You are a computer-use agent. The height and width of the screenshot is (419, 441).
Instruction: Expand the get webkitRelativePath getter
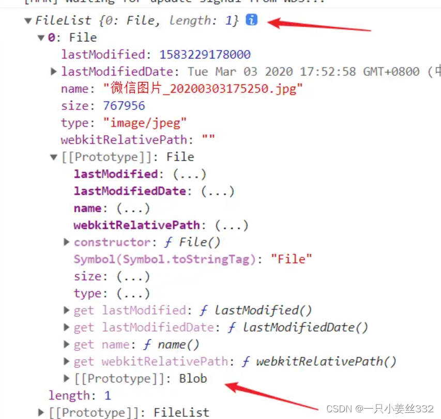coord(66,361)
